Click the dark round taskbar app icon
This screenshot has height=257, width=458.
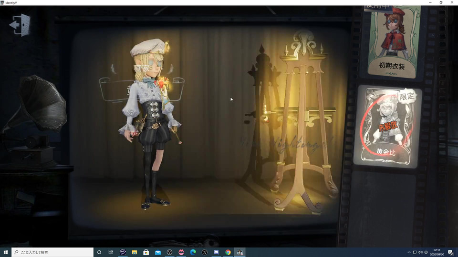[x=205, y=252]
